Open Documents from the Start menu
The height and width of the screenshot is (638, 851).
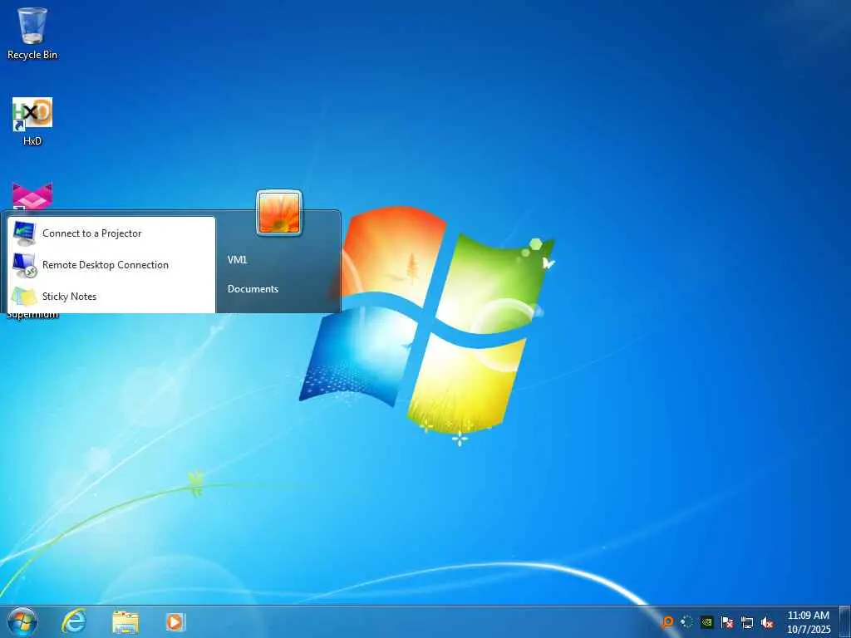(x=253, y=289)
